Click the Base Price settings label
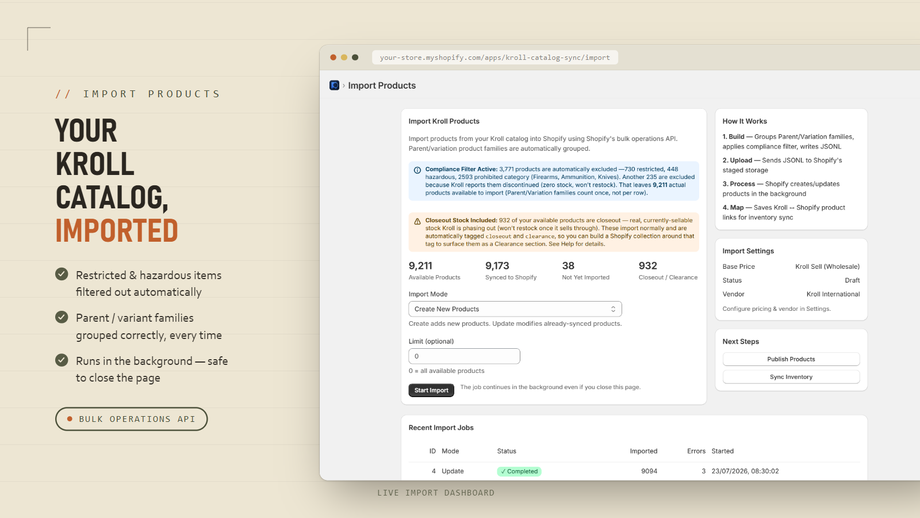The image size is (920, 518). pyautogui.click(x=739, y=266)
